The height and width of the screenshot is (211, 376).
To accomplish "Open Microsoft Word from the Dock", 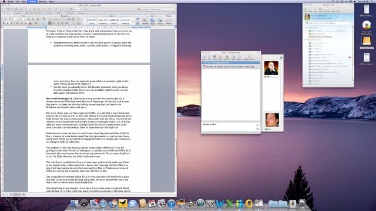I will (219, 203).
